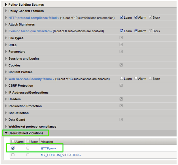Collapse the User-Defined Violations section
178x165 pixels.
[6, 133]
